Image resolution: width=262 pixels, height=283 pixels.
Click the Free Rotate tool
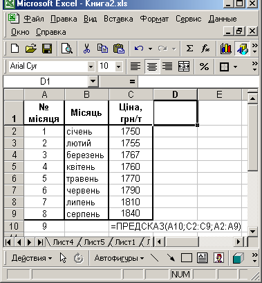click(78, 258)
